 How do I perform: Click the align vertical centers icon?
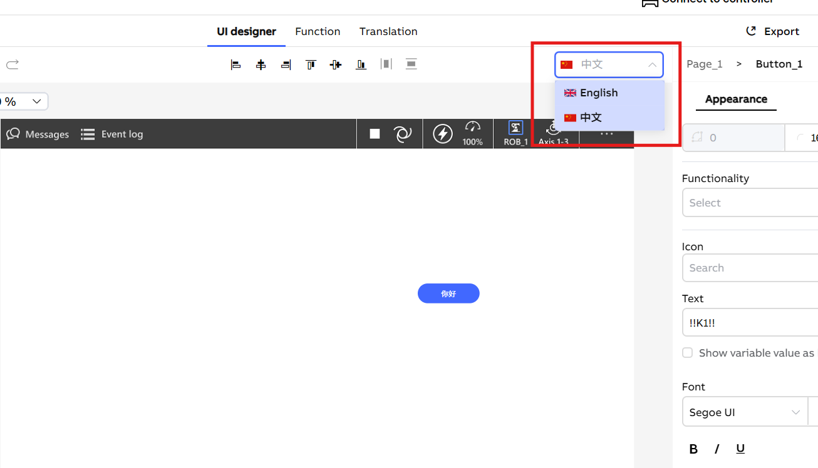336,64
